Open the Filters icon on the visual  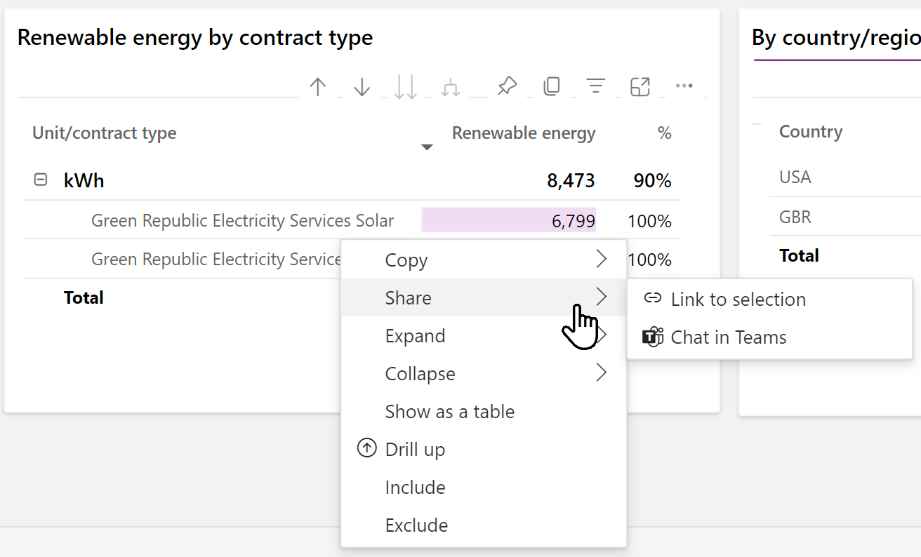tap(595, 86)
